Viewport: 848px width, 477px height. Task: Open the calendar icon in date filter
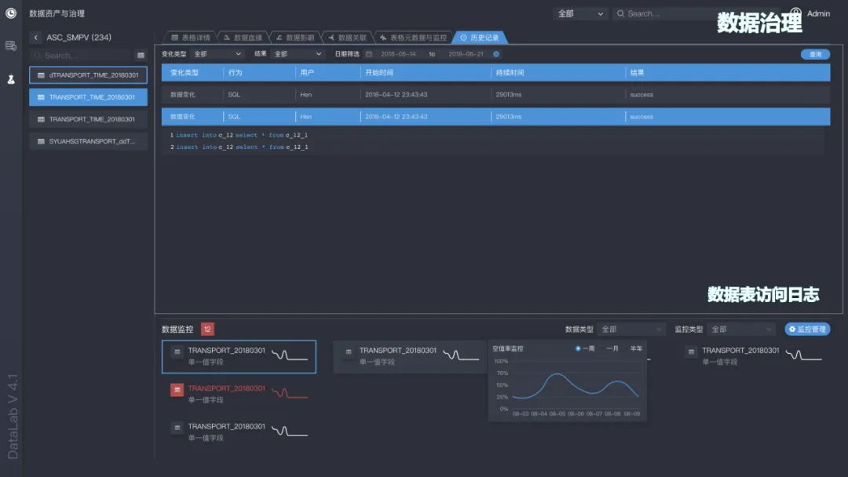369,54
